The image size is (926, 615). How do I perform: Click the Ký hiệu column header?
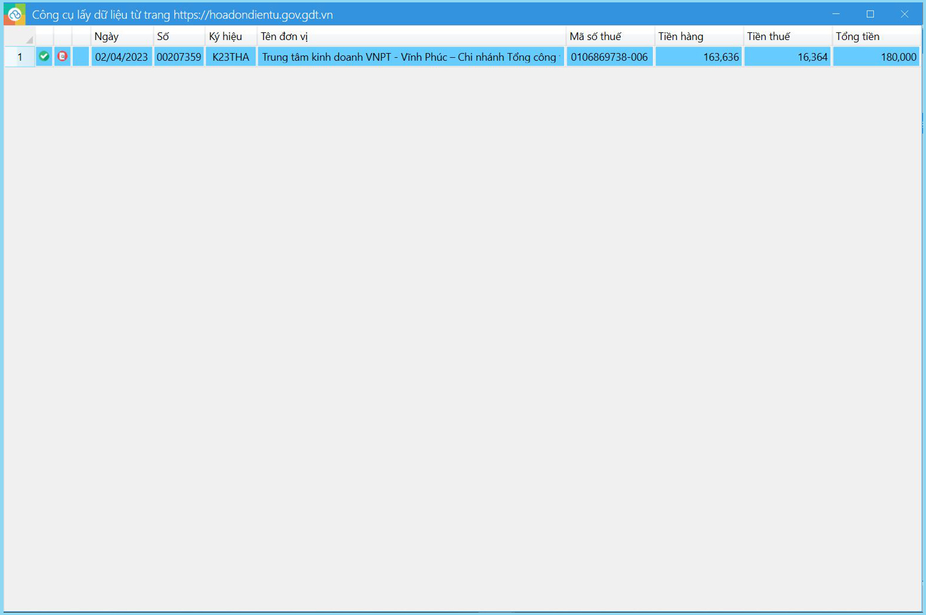230,36
